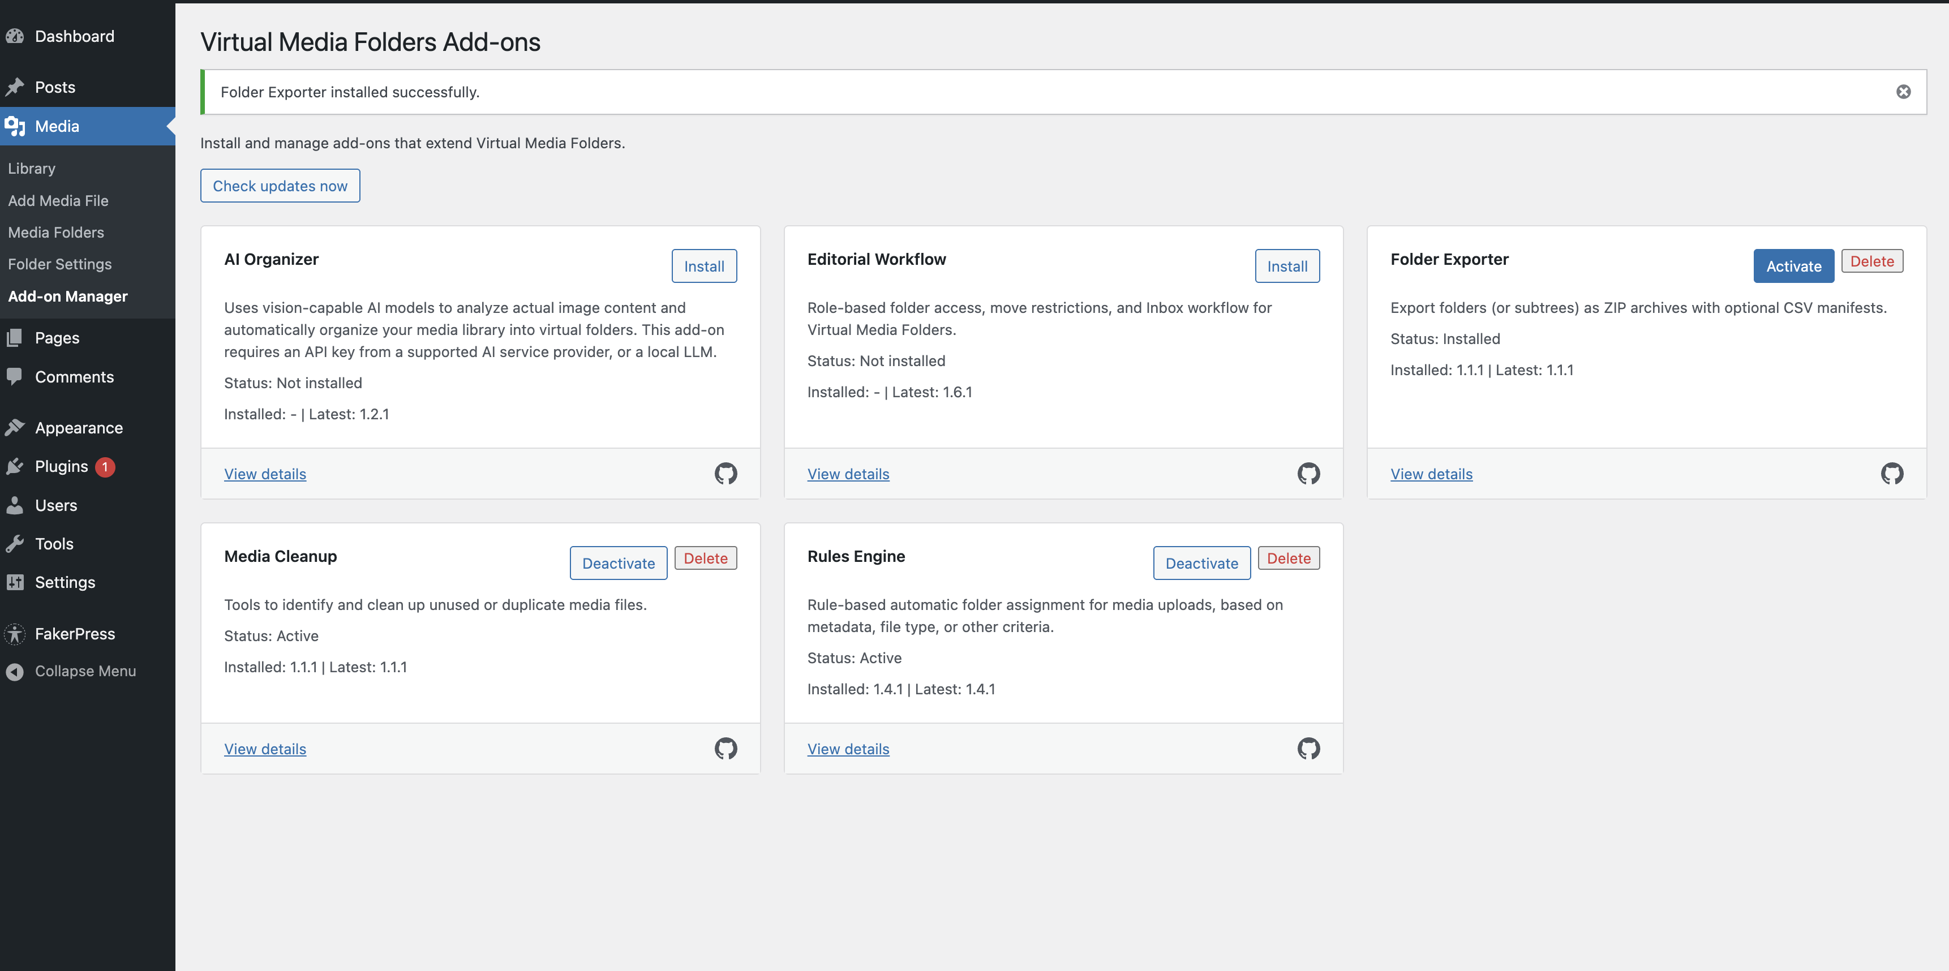Viewport: 1949px width, 971px height.
Task: Delete the Rules Engine add-on
Action: pos(1289,558)
